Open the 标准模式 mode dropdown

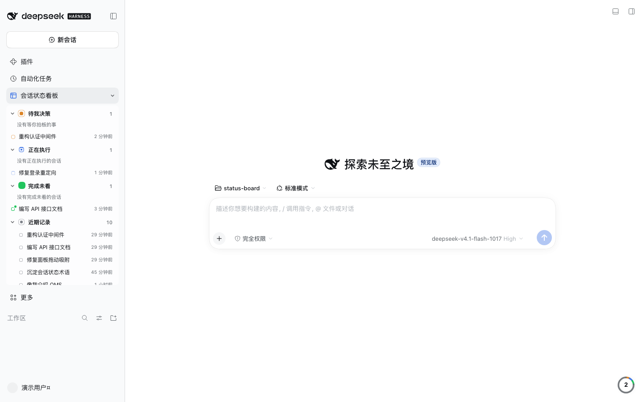click(x=296, y=188)
